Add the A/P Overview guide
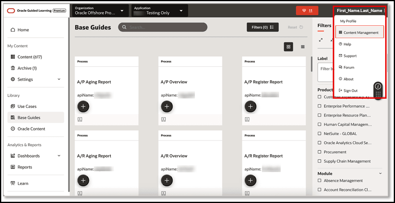The width and height of the screenshot is (395, 203). (167, 106)
